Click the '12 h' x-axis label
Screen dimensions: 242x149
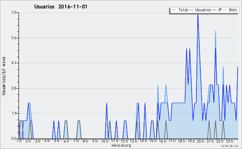pos(124,141)
